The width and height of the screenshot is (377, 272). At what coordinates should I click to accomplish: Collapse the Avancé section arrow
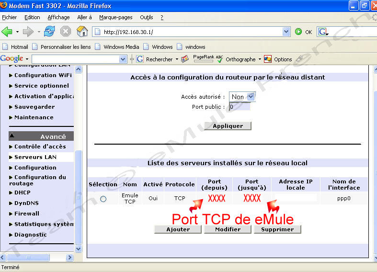tap(12, 135)
